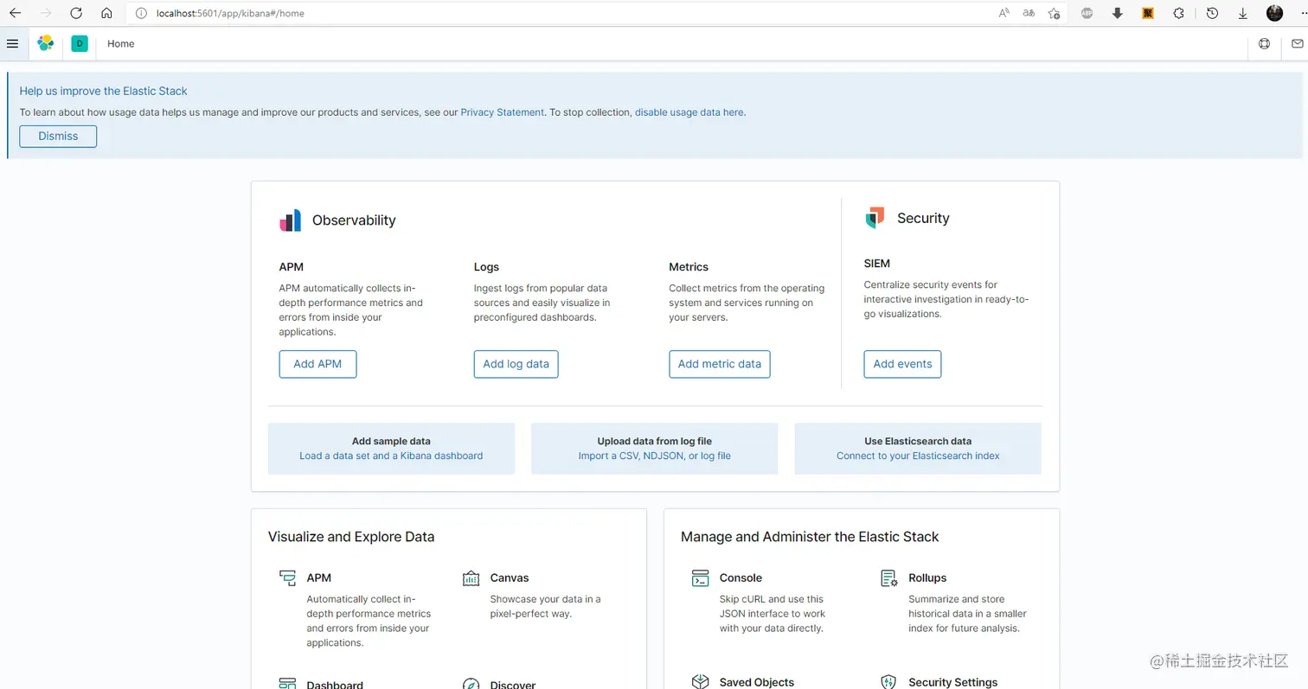Click the Add events button
The image size is (1308, 689).
pyautogui.click(x=902, y=364)
